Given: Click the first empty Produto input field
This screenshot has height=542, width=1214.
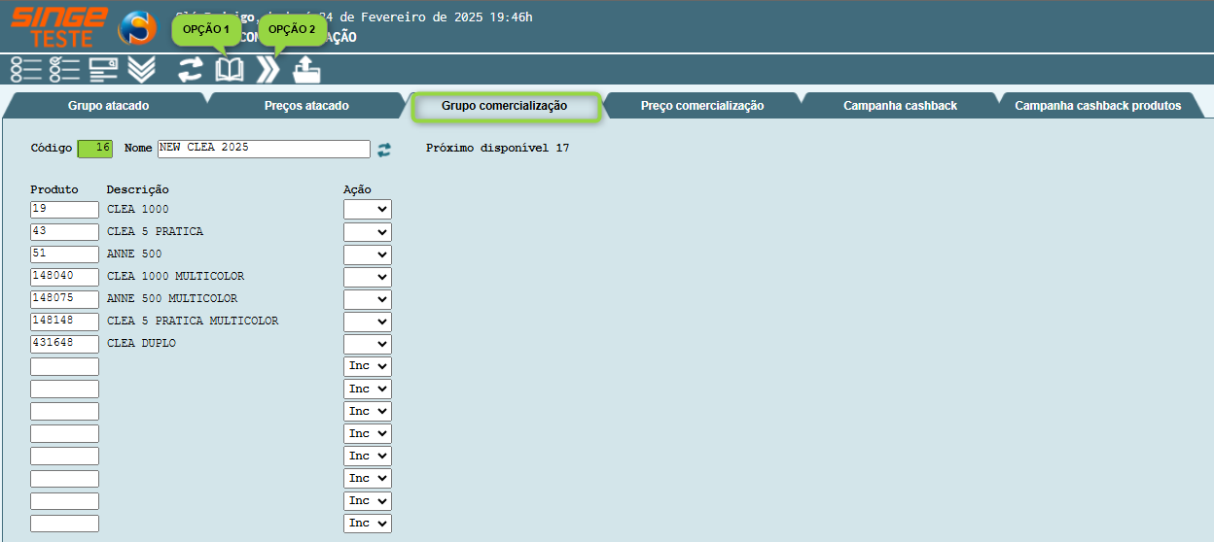Looking at the screenshot, I should pyautogui.click(x=64, y=366).
